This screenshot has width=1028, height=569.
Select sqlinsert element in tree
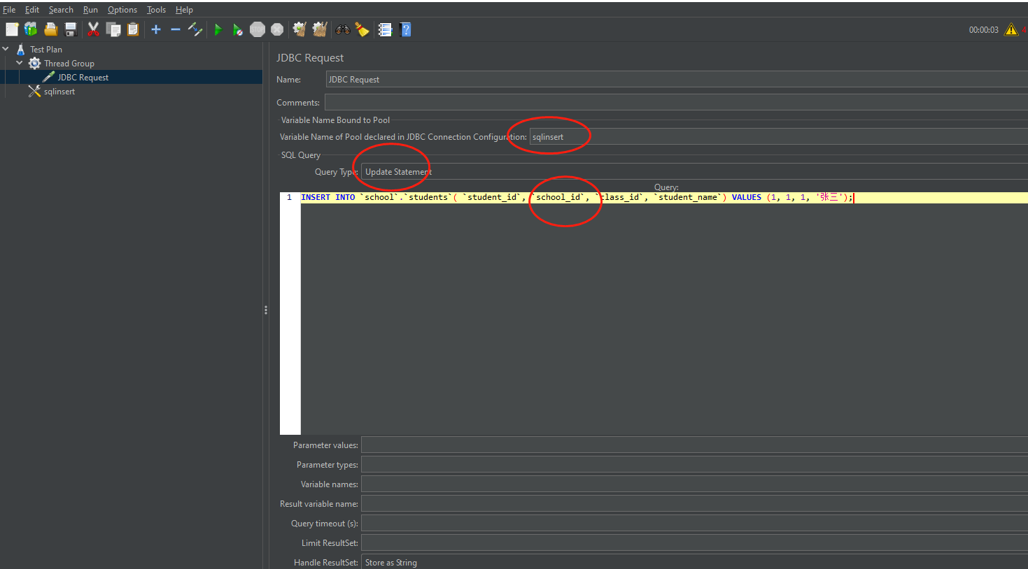[59, 92]
